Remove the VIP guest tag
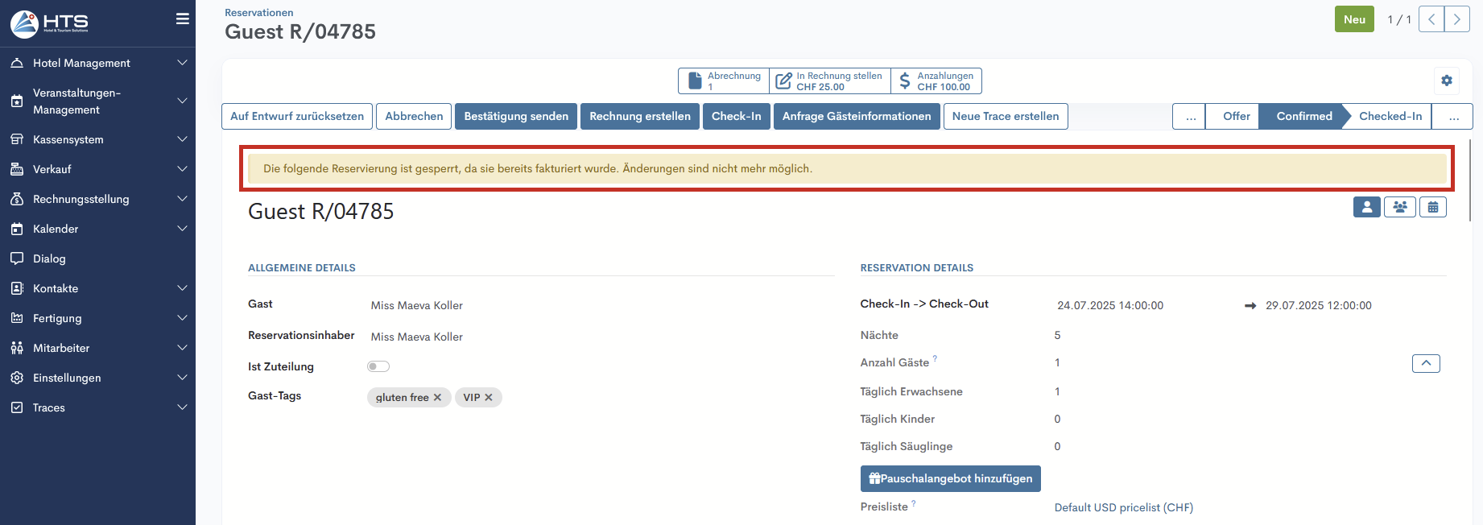Viewport: 1483px width, 525px height. (x=489, y=398)
